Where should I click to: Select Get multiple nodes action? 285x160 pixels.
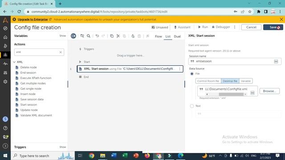(x=33, y=83)
